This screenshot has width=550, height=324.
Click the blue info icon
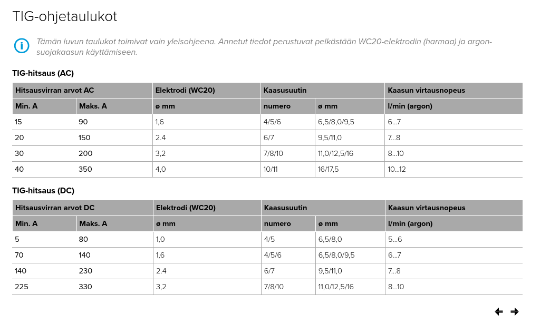pos(22,46)
